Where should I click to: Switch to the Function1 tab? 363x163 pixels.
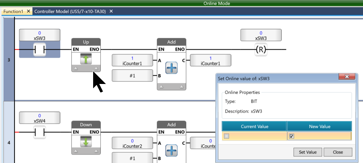13,11
